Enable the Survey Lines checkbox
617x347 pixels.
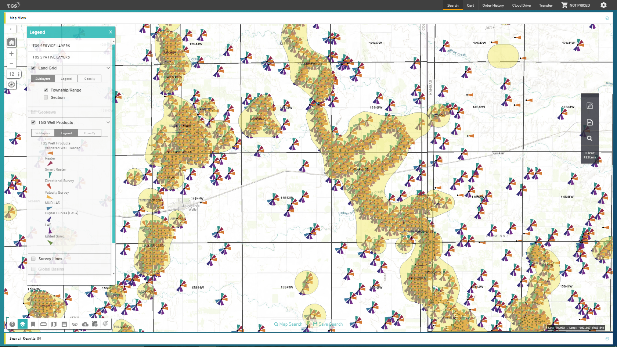click(x=33, y=259)
